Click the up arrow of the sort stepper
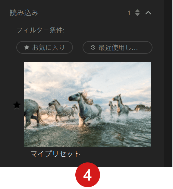Image resolution: width=173 pixels, height=189 pixels. 137,11
